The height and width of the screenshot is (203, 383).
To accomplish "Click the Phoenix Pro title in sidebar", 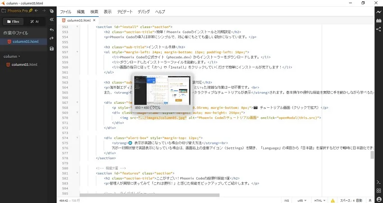I will pyautogui.click(x=18, y=11).
